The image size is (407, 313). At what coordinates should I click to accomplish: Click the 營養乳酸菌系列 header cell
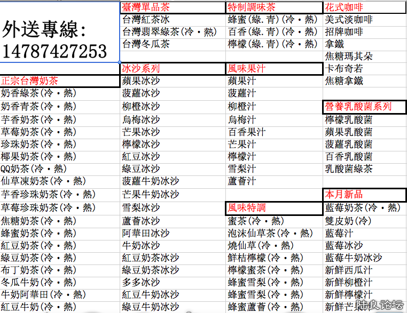(358, 107)
